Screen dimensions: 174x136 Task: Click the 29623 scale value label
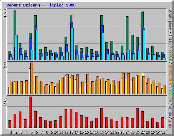pyautogui.click(x=5, y=101)
